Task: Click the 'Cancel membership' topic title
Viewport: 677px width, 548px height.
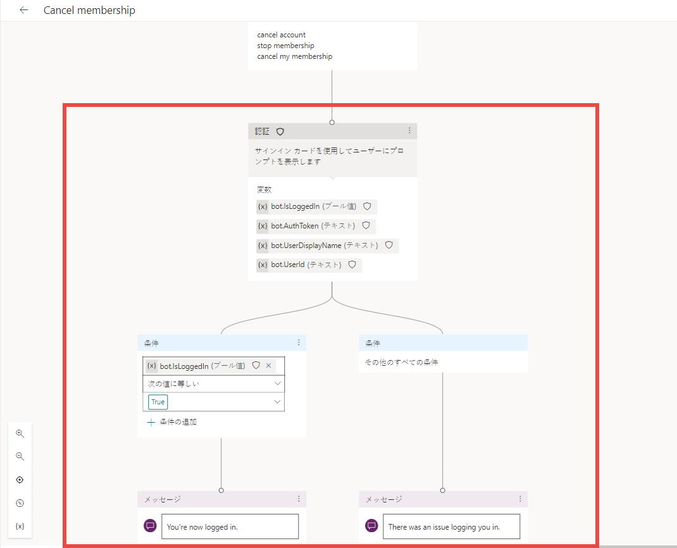Action: [89, 10]
